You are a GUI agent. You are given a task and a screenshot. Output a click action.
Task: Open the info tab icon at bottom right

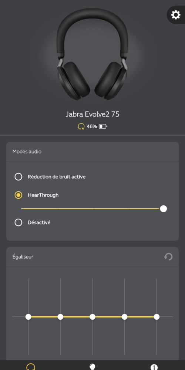[x=154, y=367]
